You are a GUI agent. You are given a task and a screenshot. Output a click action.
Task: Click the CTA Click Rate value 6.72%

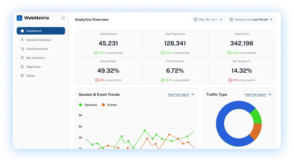175,71
